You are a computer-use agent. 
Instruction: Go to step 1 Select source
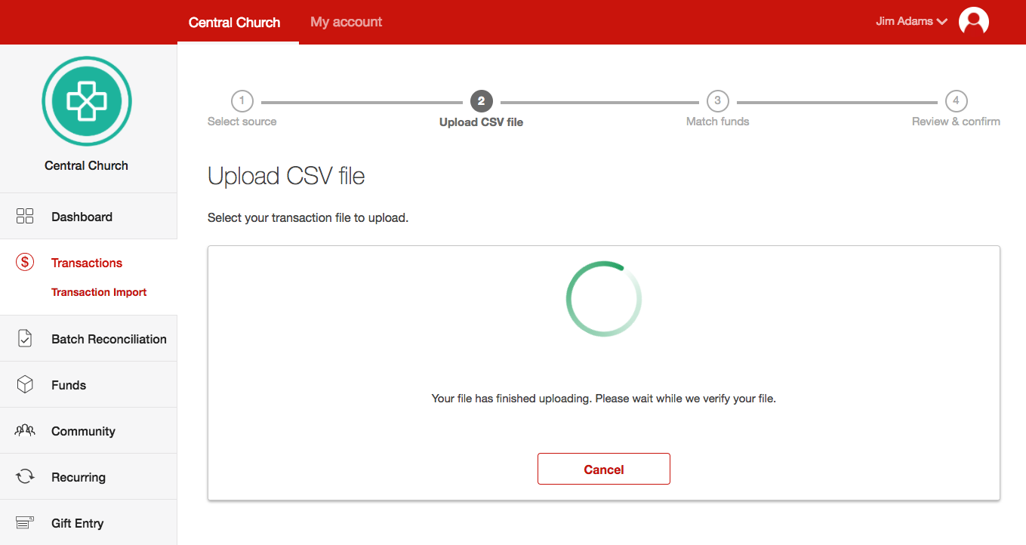click(242, 101)
